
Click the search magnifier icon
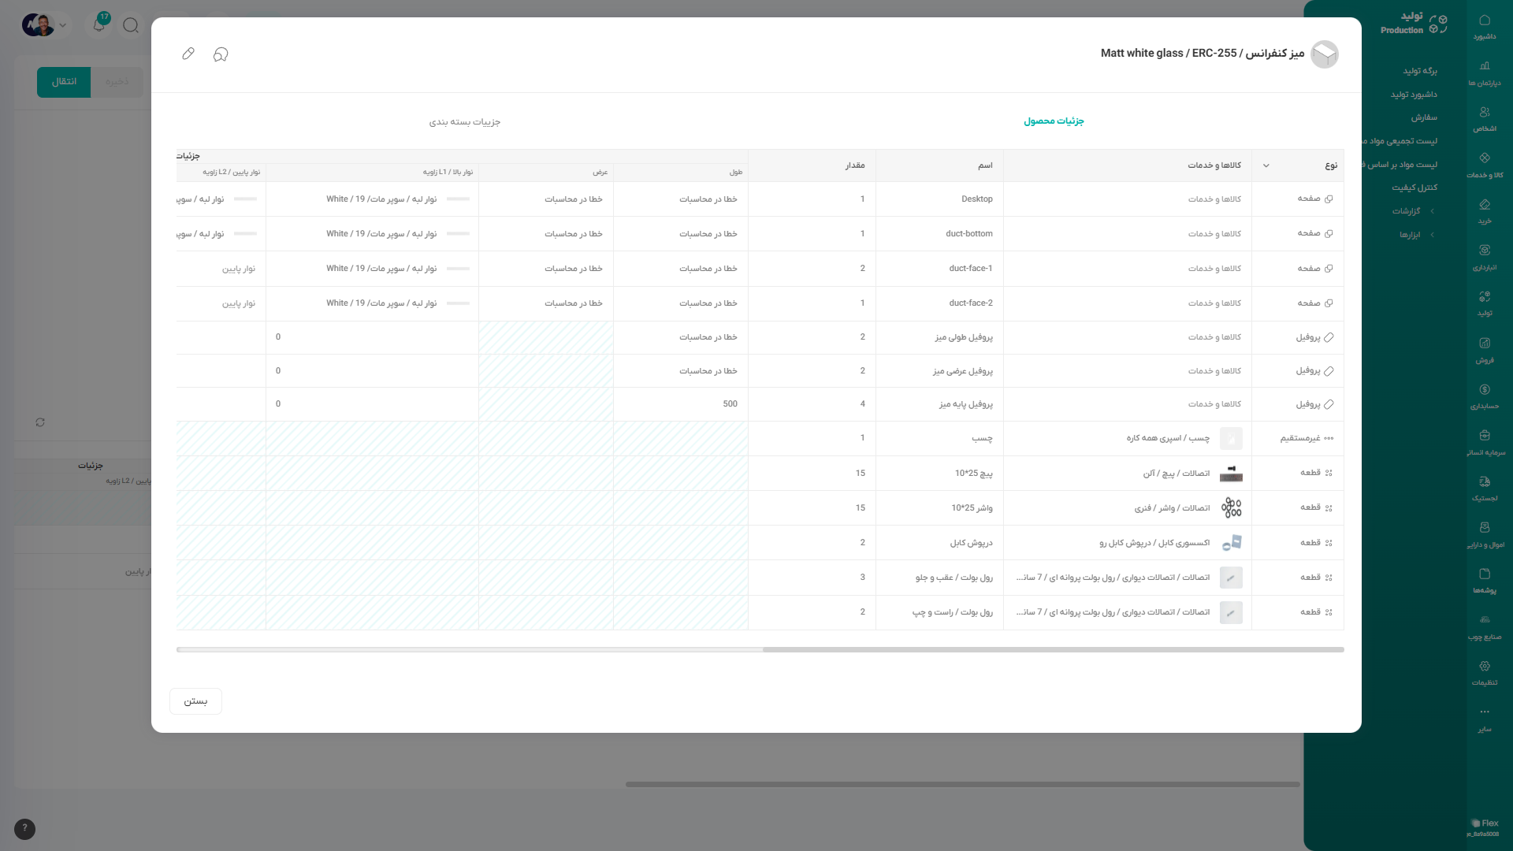tap(131, 25)
